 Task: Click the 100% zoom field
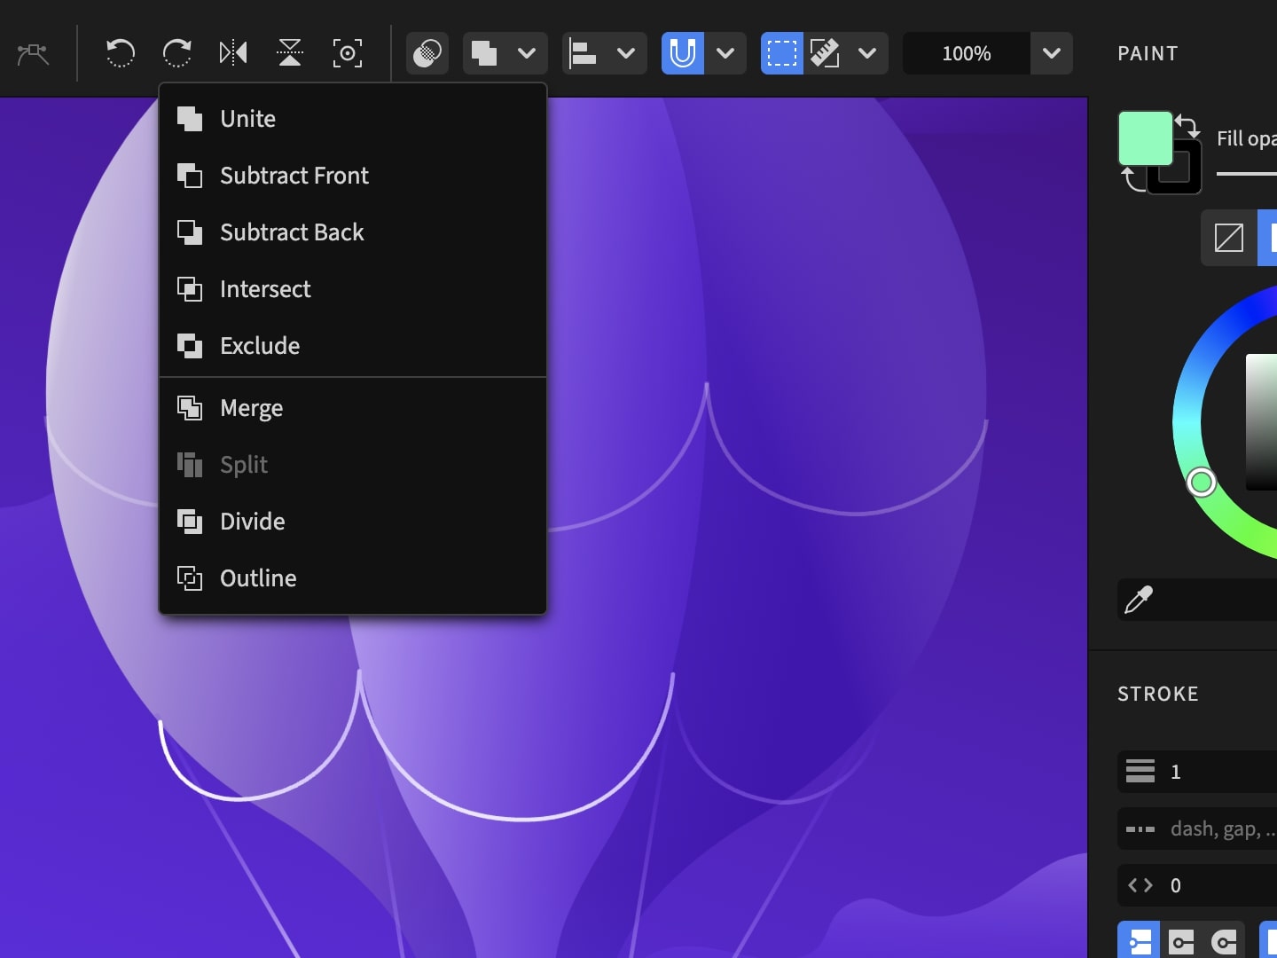[x=967, y=53]
